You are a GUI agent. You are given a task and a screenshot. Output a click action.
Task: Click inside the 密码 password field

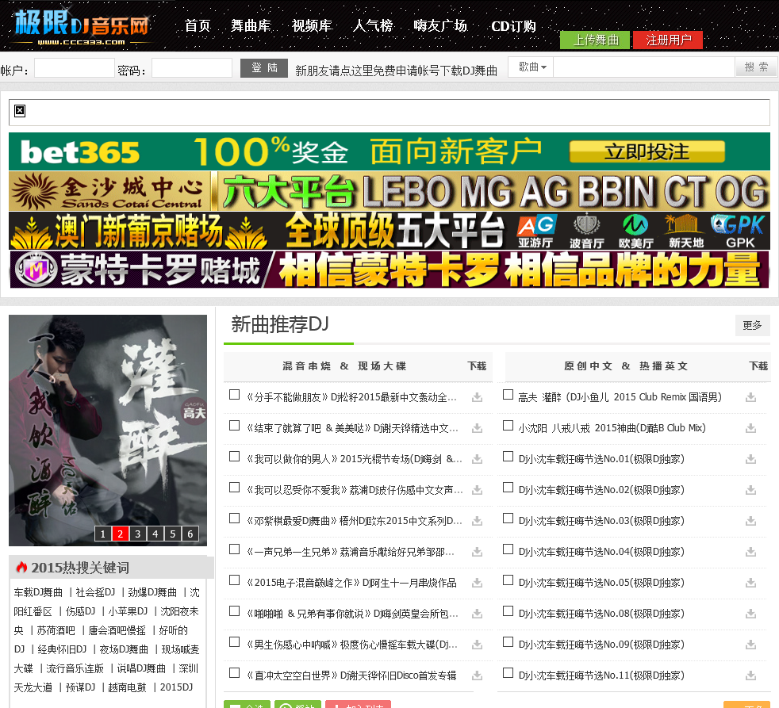pyautogui.click(x=192, y=68)
